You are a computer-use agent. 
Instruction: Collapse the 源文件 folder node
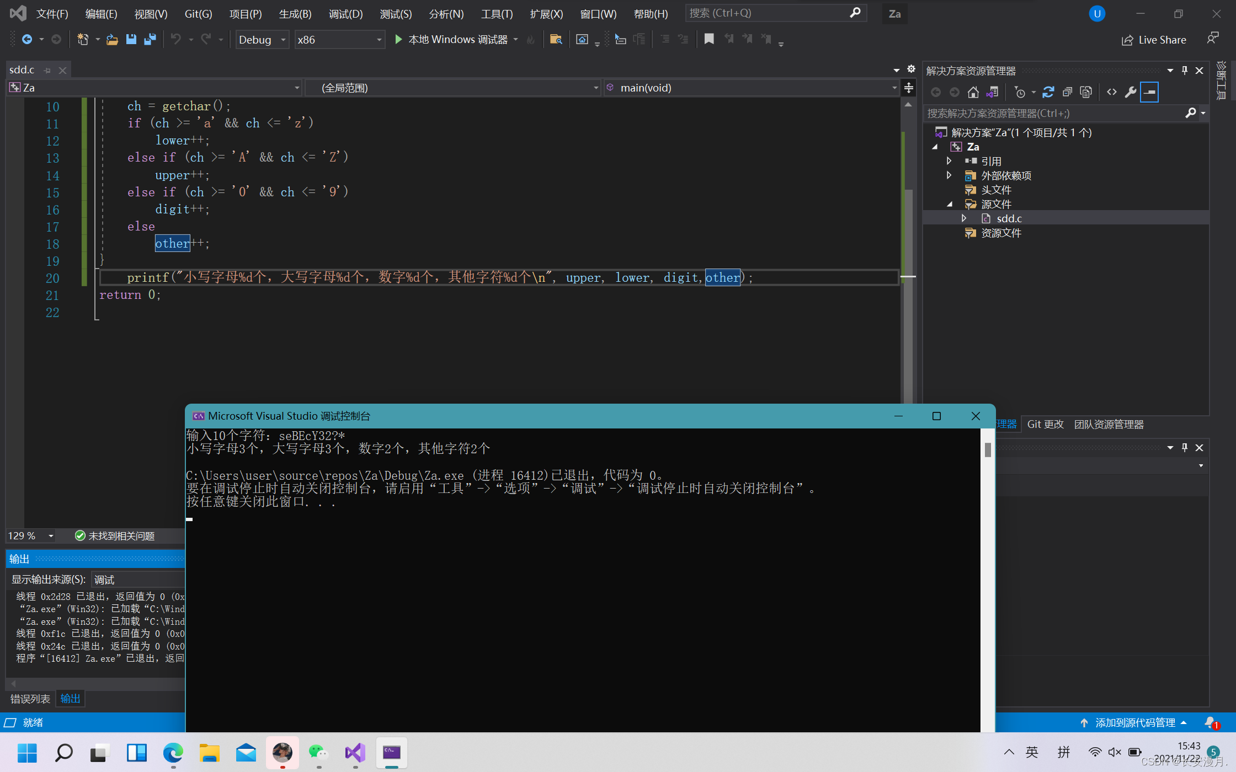[950, 204]
